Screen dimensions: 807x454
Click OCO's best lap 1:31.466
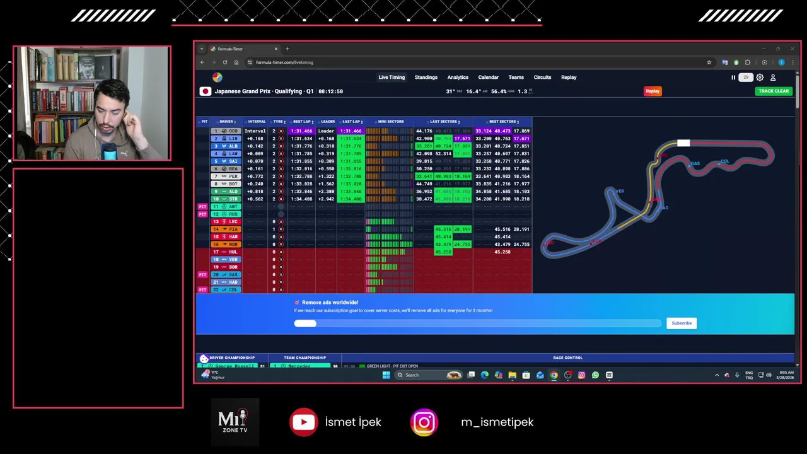[x=301, y=131]
